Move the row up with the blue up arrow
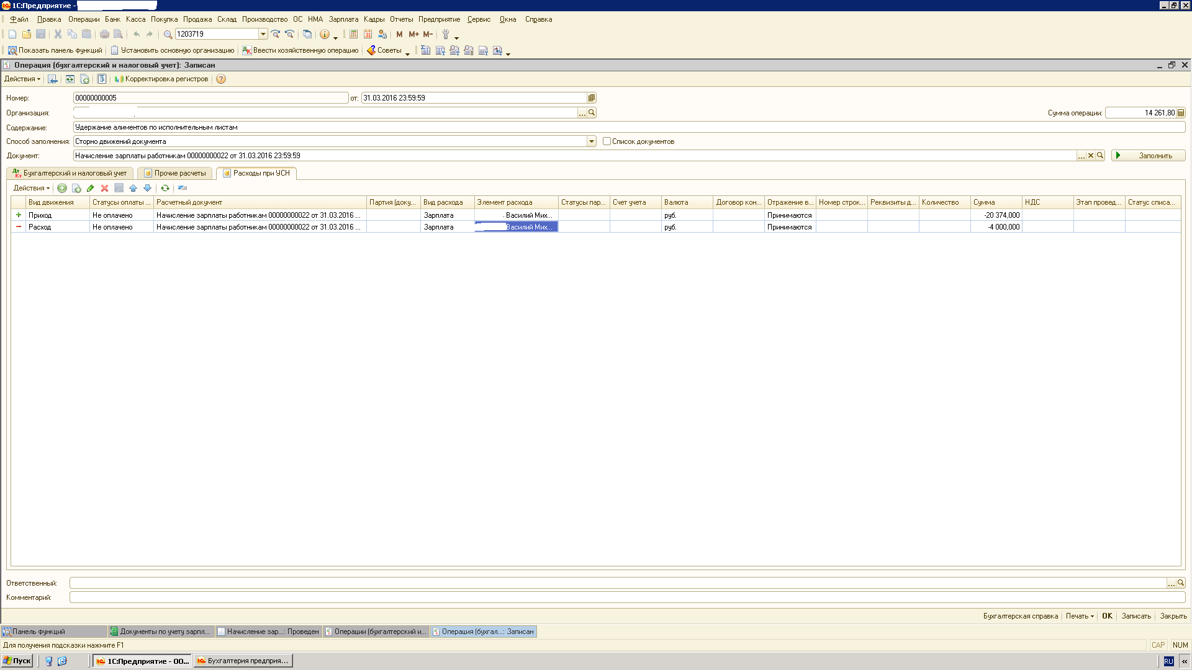The height and width of the screenshot is (670, 1192). click(133, 188)
